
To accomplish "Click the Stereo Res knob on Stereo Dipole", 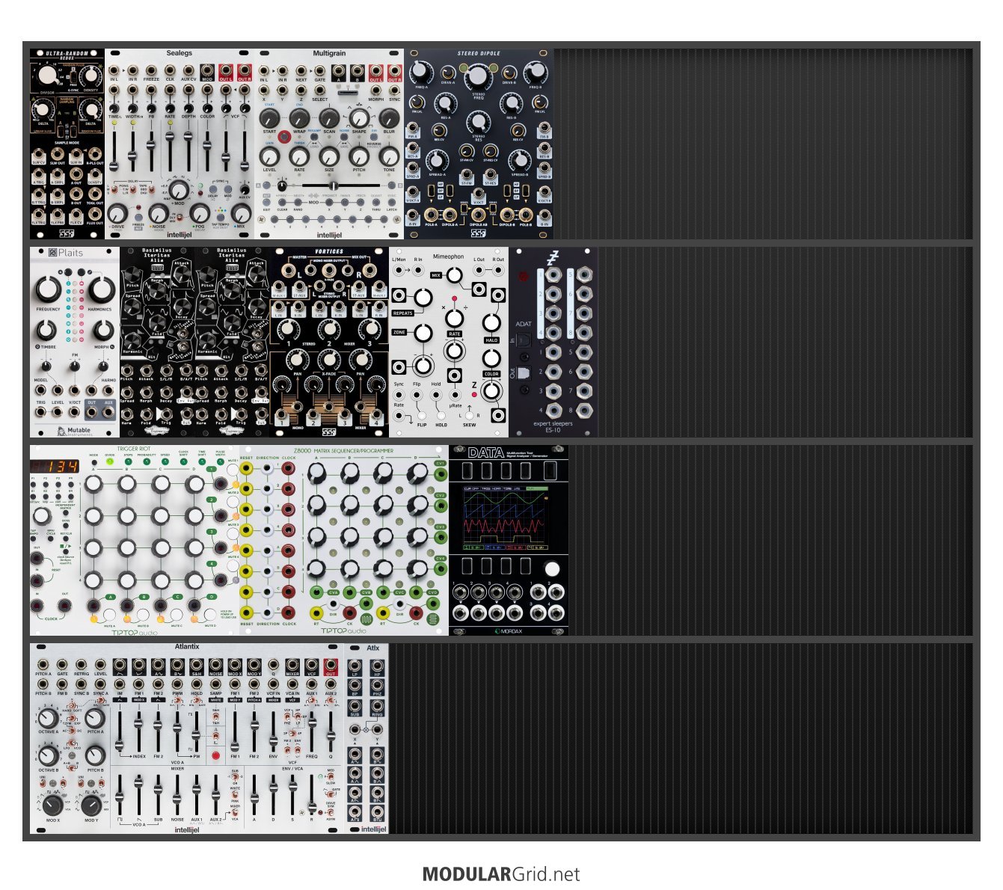I will 478,120.
